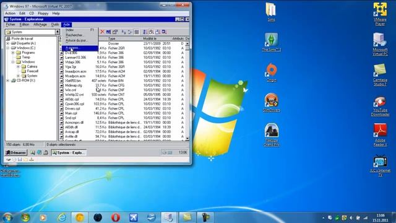The width and height of the screenshot is (396, 223).
Task: Sort by the Type column header
Action: [x=125, y=38]
